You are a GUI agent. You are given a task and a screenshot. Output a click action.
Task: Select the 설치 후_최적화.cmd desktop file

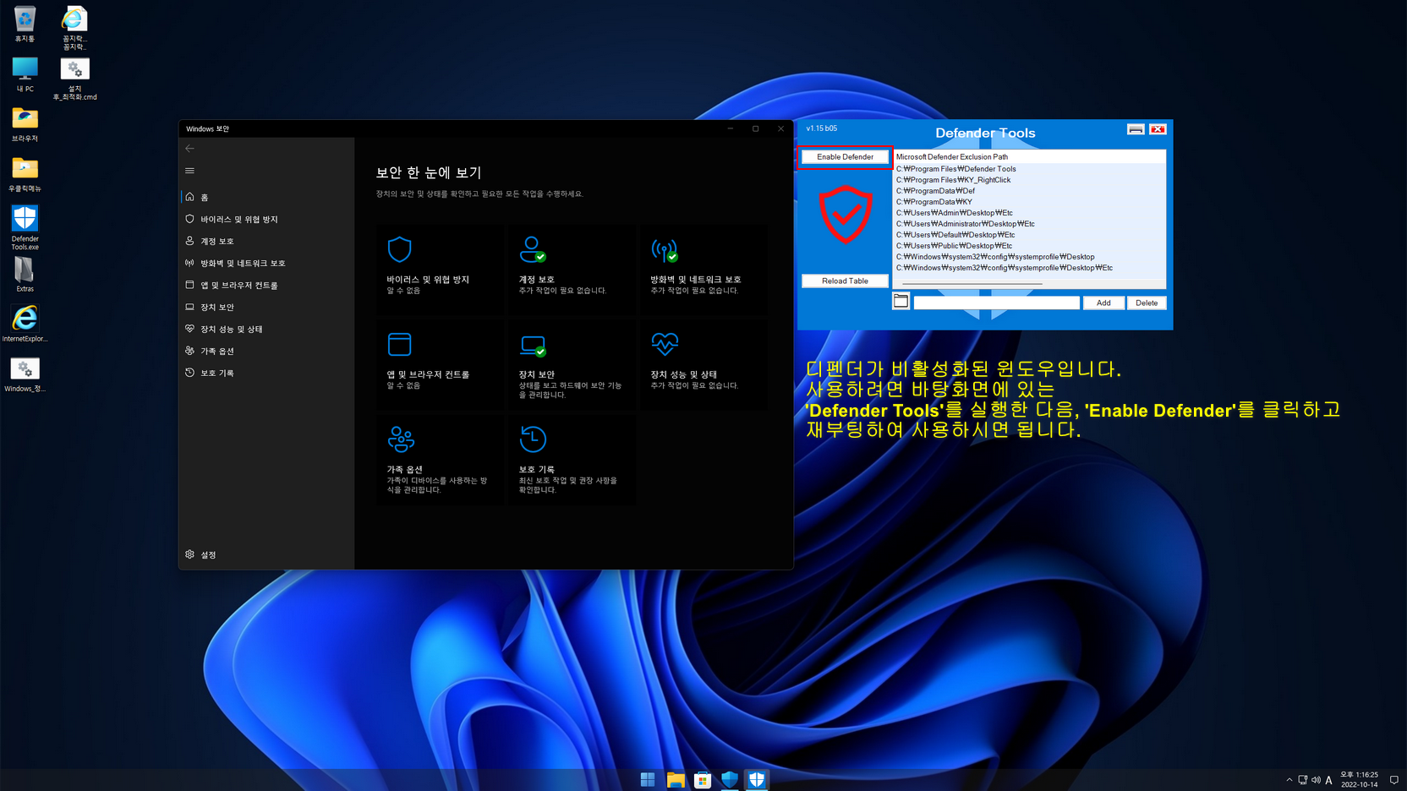click(x=74, y=79)
